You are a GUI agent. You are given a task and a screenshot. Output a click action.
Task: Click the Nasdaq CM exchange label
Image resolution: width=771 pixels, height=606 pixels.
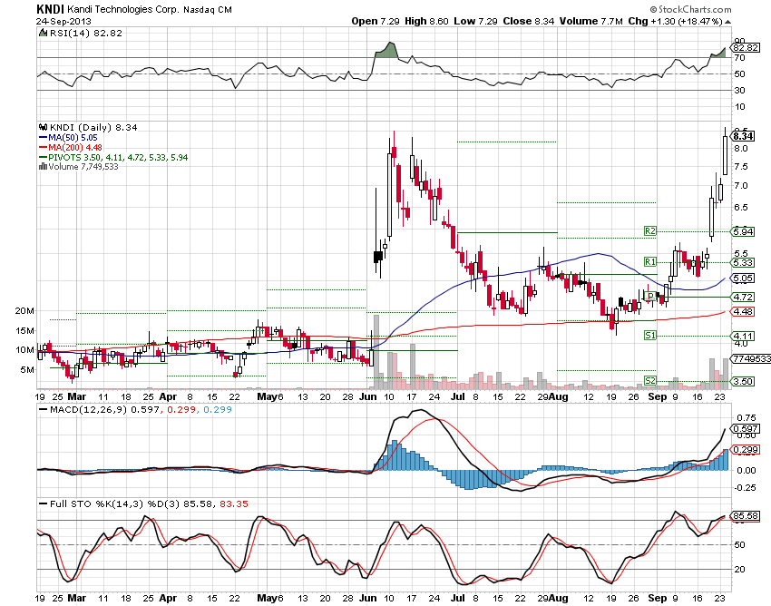pos(208,10)
